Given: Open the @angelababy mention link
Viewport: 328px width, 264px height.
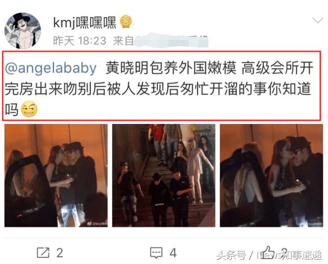Looking at the screenshot, I should (x=51, y=68).
